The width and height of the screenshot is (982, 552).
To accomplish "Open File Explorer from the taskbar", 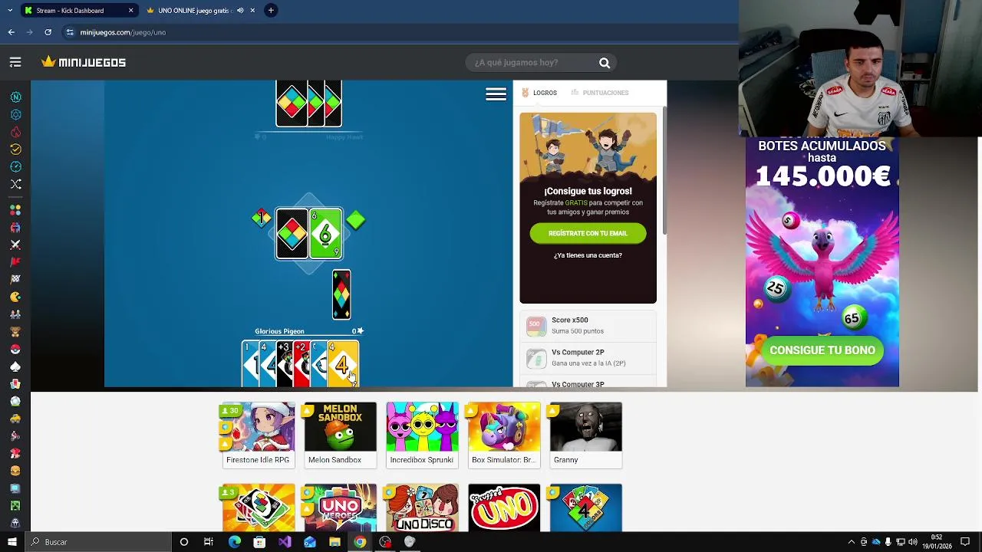I will 334,542.
